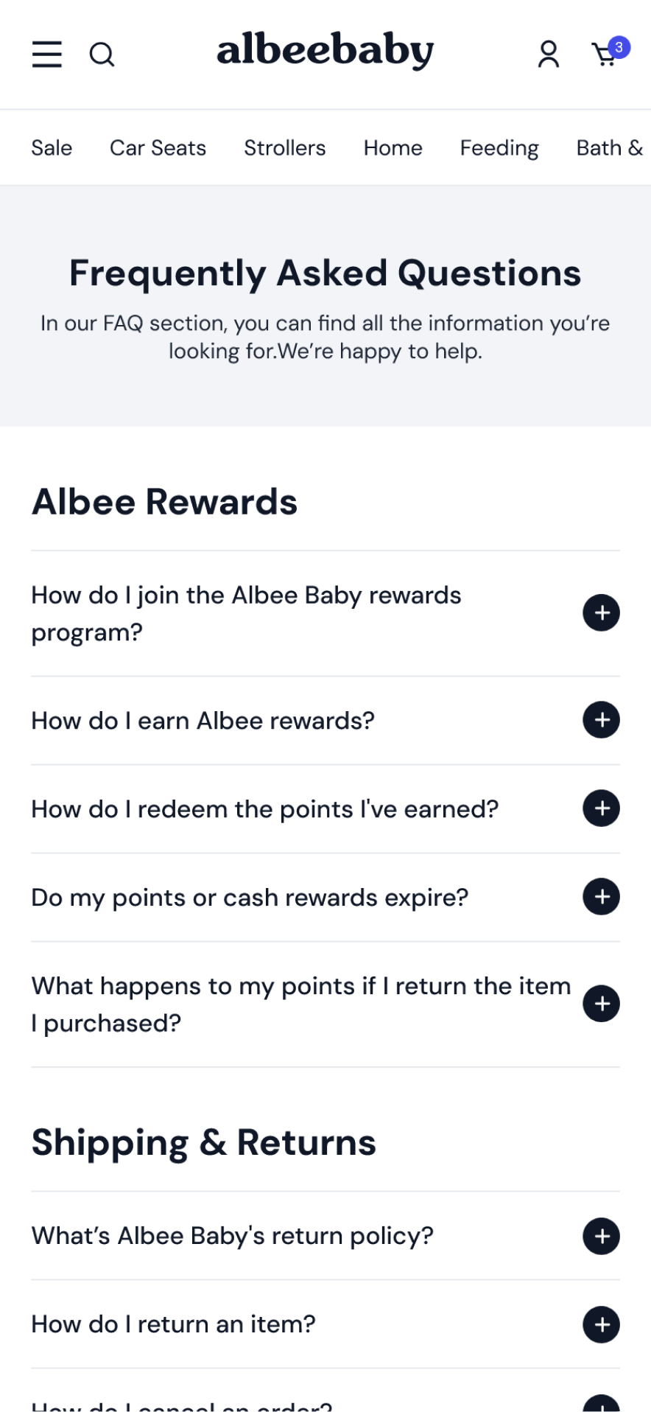The height and width of the screenshot is (1412, 651).
Task: Click the cart item count badge
Action: [619, 47]
